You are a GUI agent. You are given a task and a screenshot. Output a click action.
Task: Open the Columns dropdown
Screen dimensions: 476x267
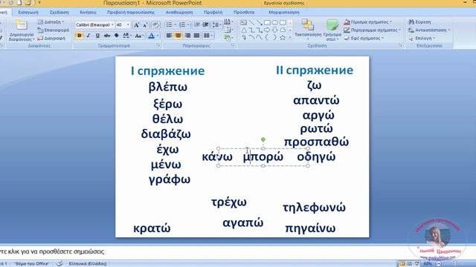[x=208, y=36]
